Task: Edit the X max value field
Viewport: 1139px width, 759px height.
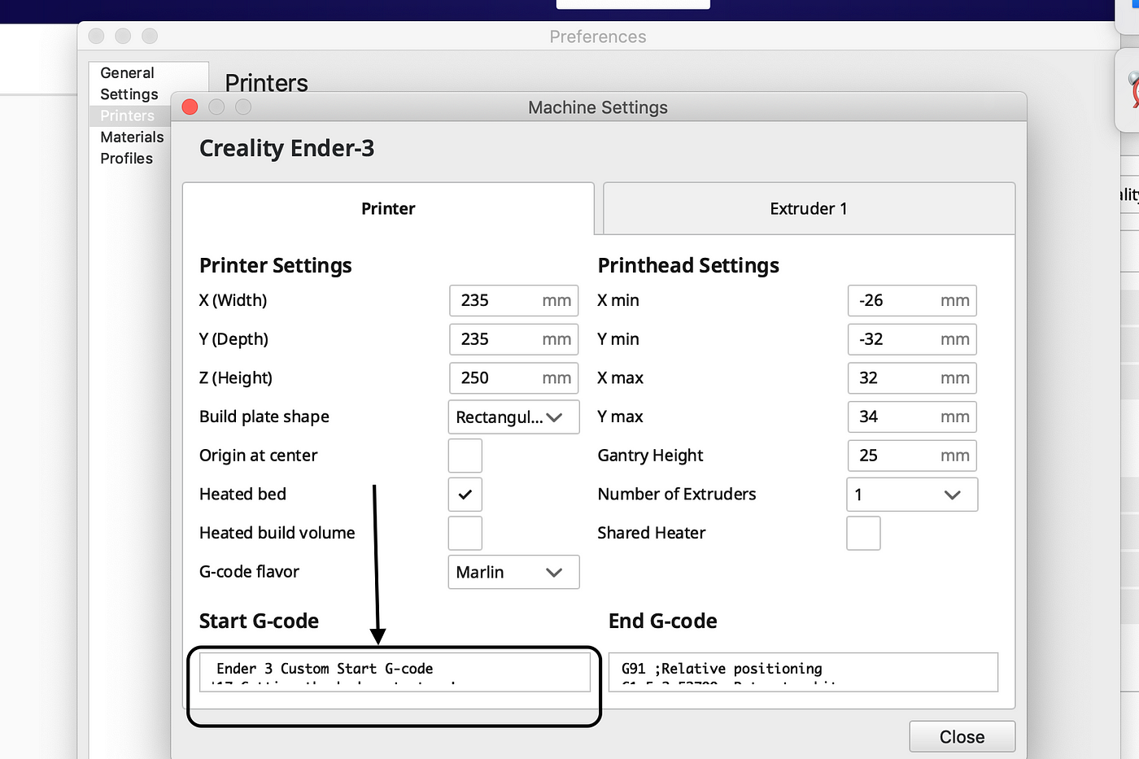Action: [x=912, y=377]
